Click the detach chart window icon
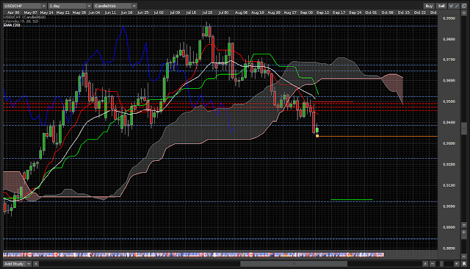The width and height of the screenshot is (470, 269). click(x=464, y=6)
